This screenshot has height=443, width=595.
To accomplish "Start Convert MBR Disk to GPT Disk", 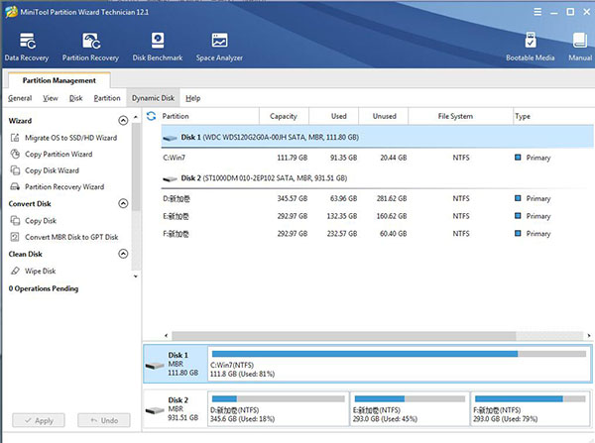I will click(71, 237).
